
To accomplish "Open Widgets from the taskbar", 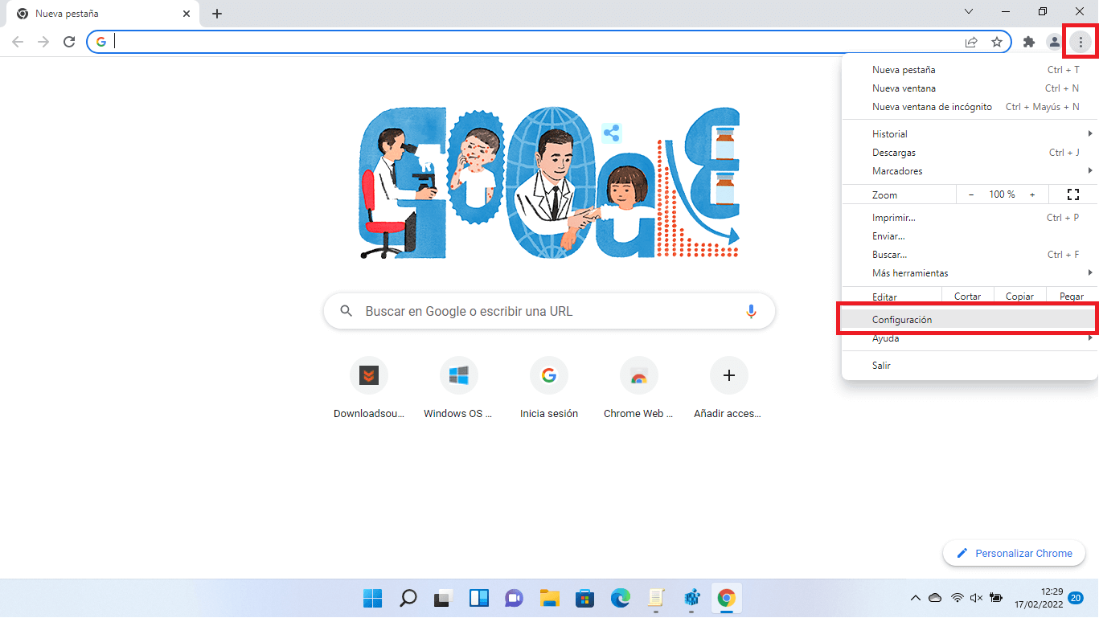I will pyautogui.click(x=478, y=598).
